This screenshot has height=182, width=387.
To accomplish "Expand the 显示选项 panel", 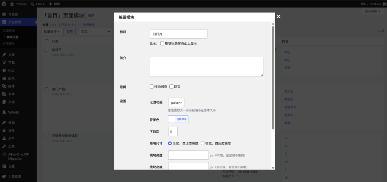I will (x=373, y=11).
